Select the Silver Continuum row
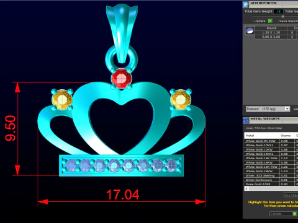The width and height of the screenshot is (298, 223). (271, 180)
